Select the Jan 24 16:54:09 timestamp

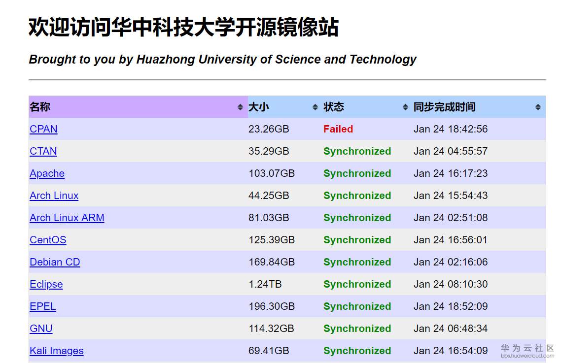click(451, 351)
